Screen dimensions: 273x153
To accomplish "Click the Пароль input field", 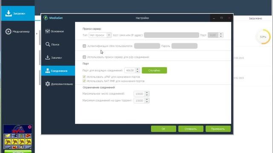I will pyautogui.click(x=184, y=46).
